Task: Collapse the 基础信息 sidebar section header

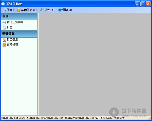Action: click(x=19, y=34)
